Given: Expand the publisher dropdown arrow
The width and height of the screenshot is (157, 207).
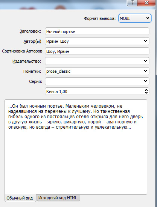Looking at the screenshot, I should 145,61.
